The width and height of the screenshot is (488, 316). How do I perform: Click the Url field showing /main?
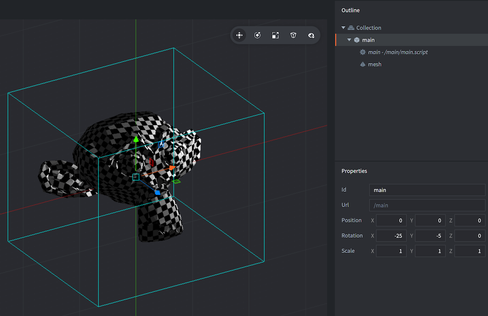(x=427, y=205)
